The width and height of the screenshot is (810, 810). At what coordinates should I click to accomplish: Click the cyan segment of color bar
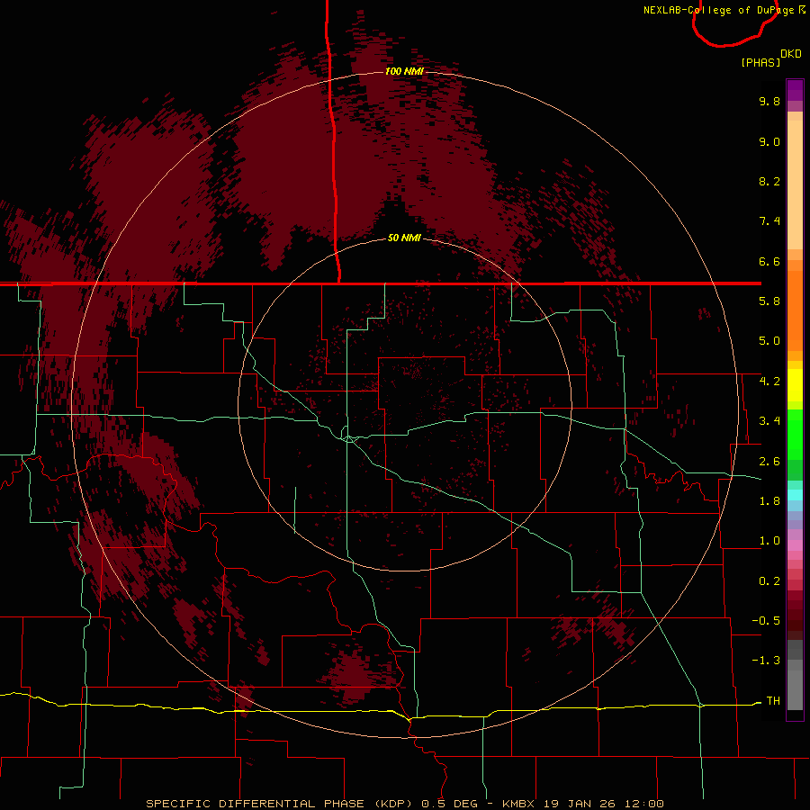point(795,494)
